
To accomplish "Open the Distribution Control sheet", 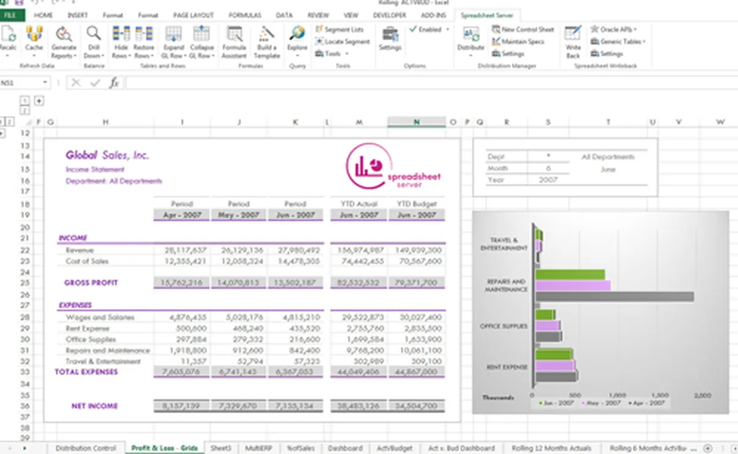I will click(86, 448).
